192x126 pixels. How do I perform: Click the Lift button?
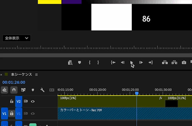click(165, 62)
